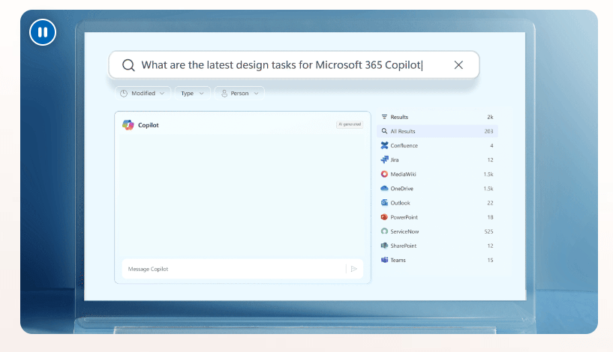Screen dimensions: 613x352
Task: Open the Person filter dropdown
Action: (x=239, y=94)
